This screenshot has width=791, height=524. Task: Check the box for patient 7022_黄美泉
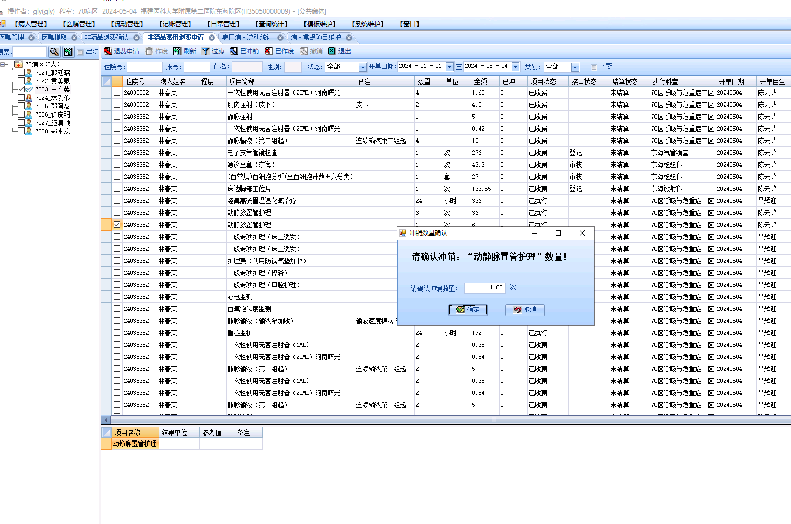(x=21, y=81)
